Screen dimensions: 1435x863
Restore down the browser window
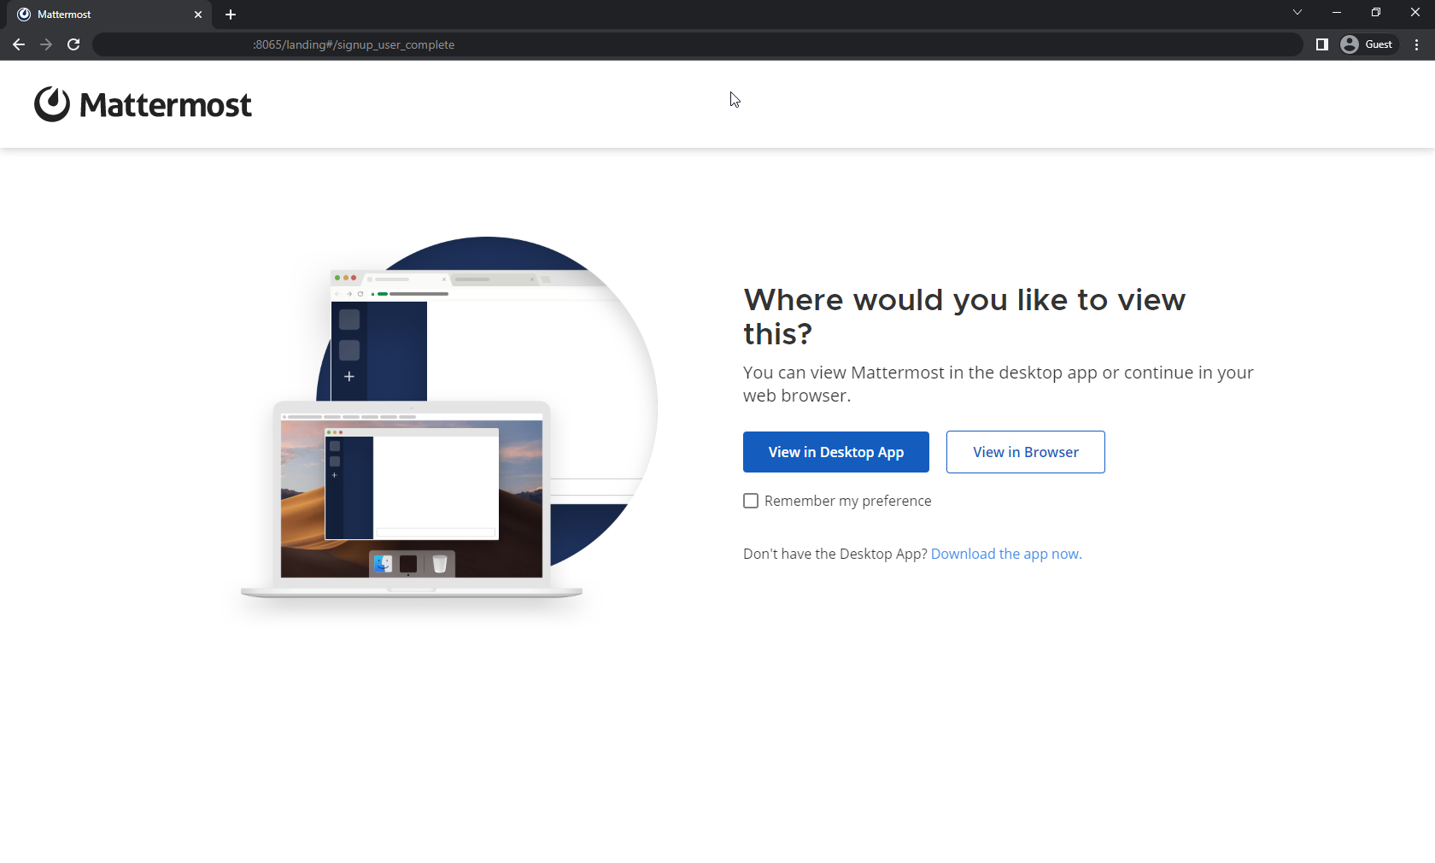tap(1375, 12)
